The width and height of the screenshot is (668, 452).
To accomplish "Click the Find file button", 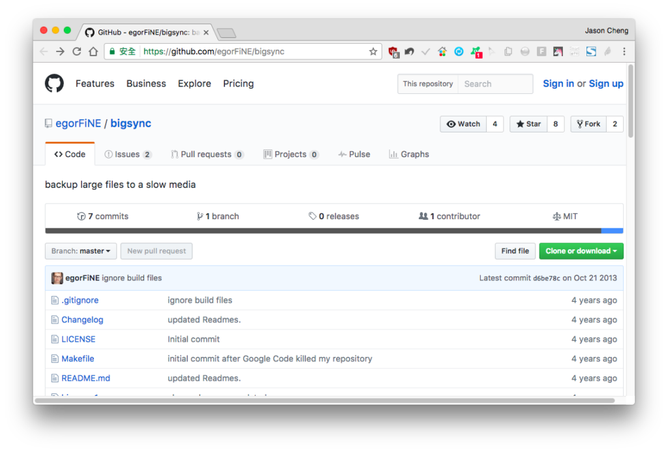I will 515,251.
